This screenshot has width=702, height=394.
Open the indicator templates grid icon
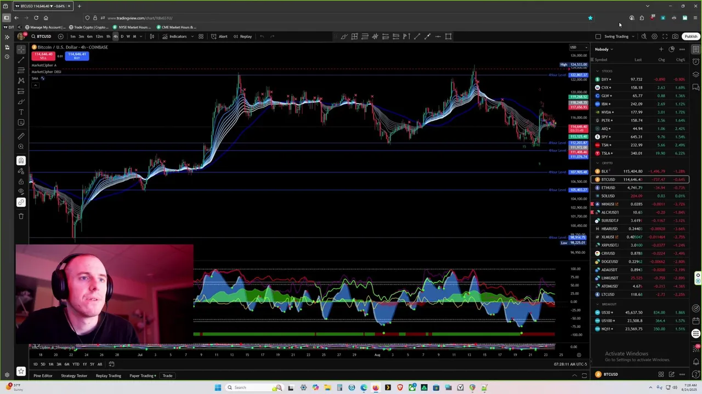pyautogui.click(x=201, y=37)
